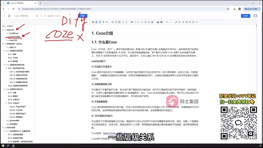Open the Chrome tab search dropdown
Screen dimensions: 263x148
coord(3,3)
